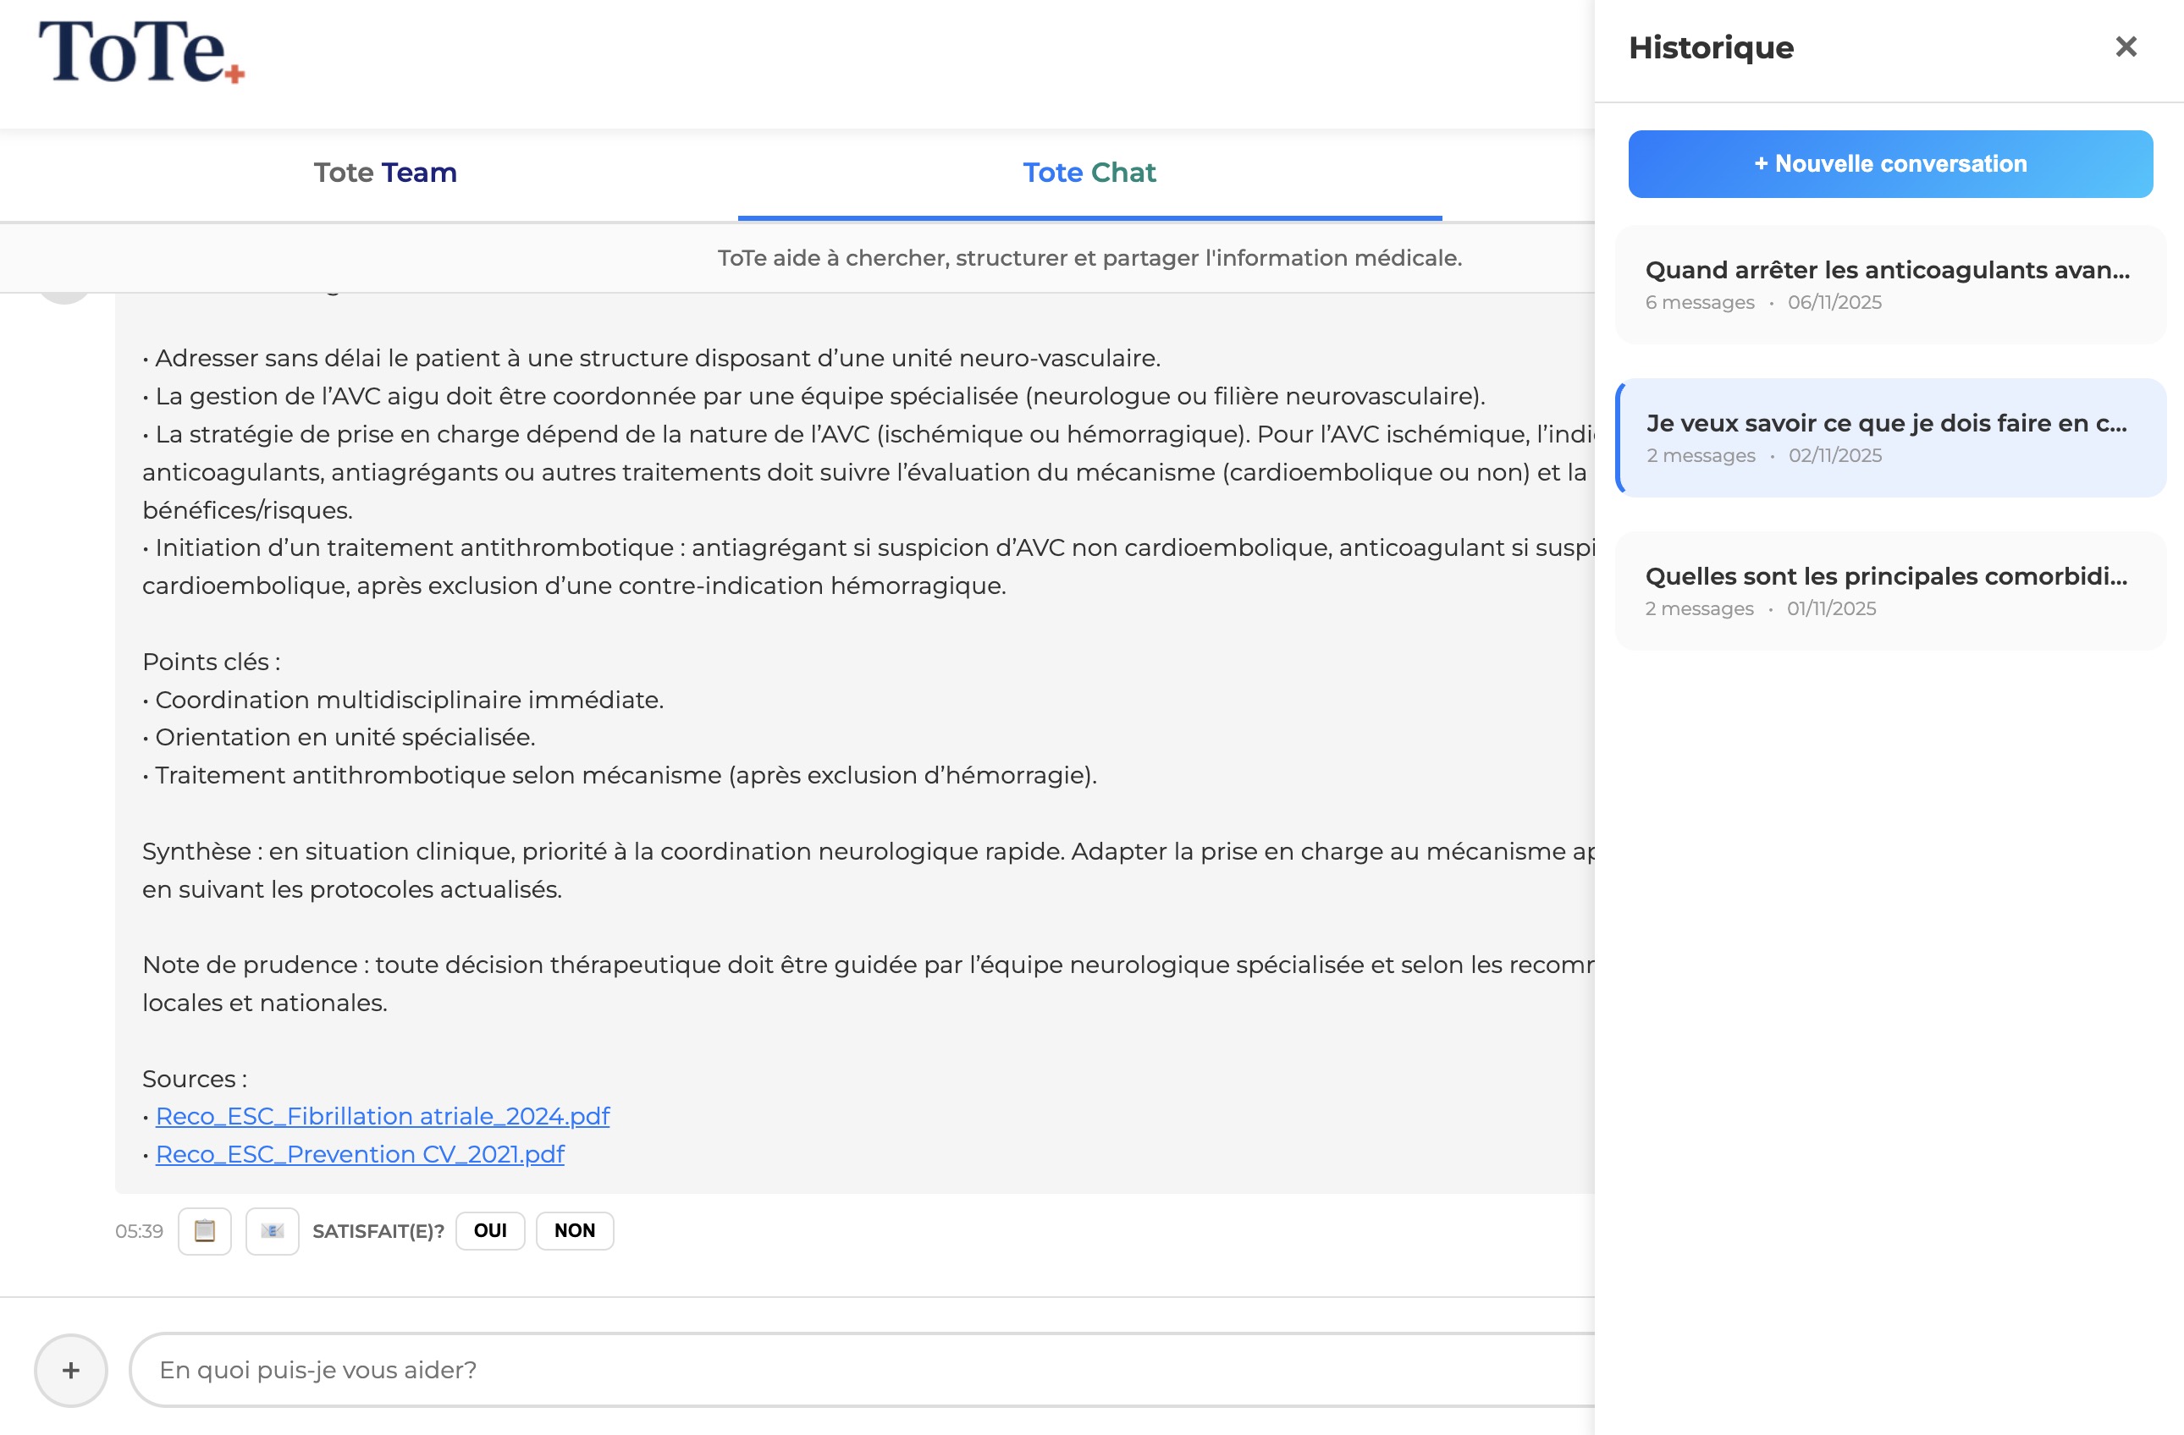Answer OUI to the satisfaction prompt

[x=490, y=1230]
